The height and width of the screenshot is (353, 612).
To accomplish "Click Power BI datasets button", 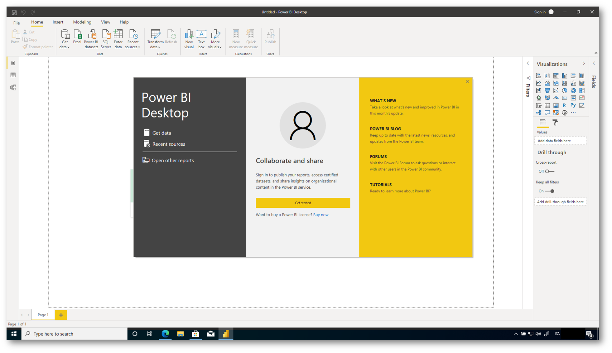I will click(91, 39).
